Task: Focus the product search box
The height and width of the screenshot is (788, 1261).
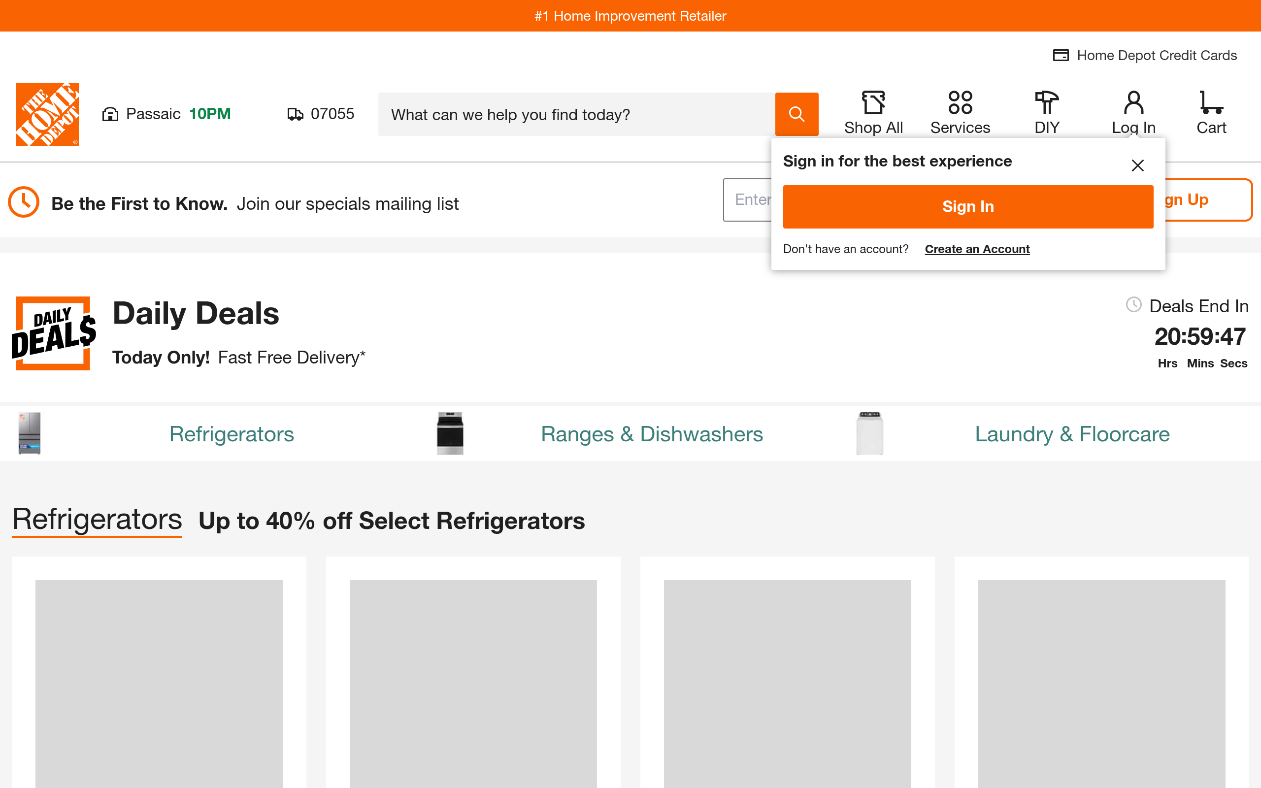Action: pyautogui.click(x=577, y=114)
